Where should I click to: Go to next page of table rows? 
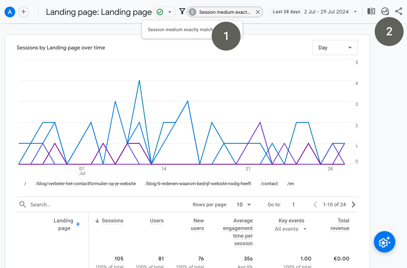pyautogui.click(x=353, y=205)
